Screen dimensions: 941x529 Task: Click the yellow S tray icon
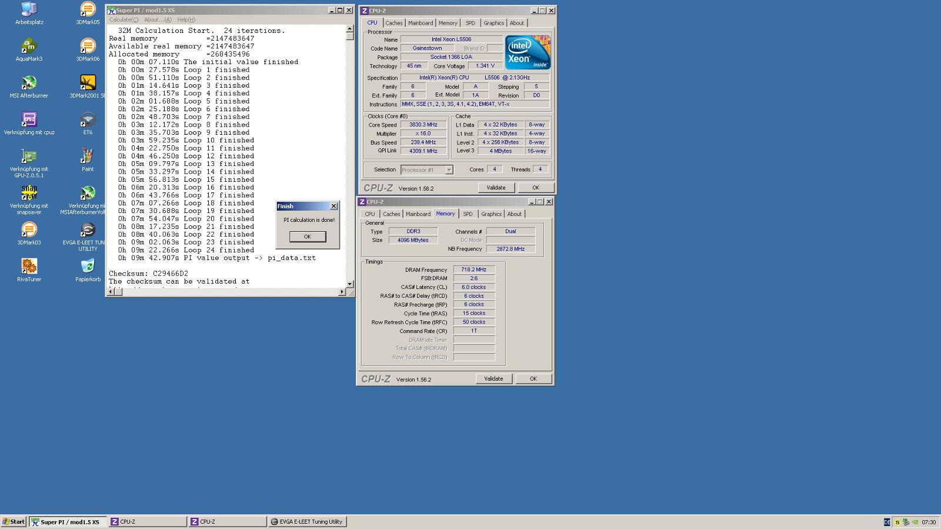click(897, 522)
